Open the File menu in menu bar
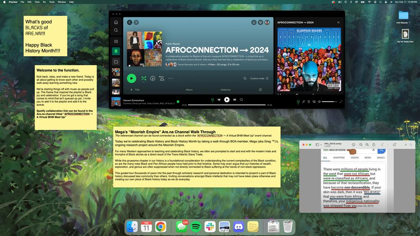This screenshot has width=420, height=236. (x=22, y=2)
